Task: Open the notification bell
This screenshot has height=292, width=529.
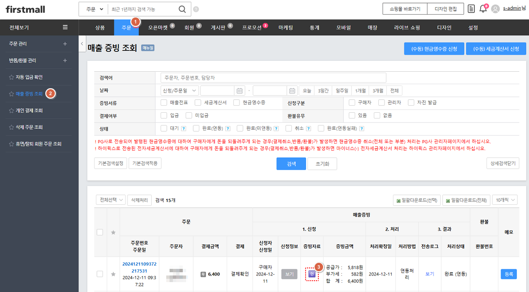Action: [483, 9]
